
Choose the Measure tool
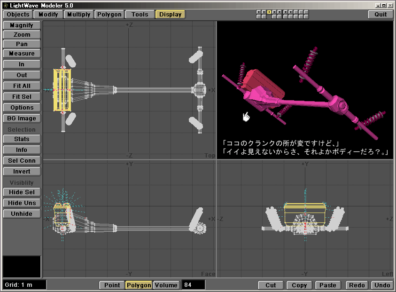coord(22,53)
